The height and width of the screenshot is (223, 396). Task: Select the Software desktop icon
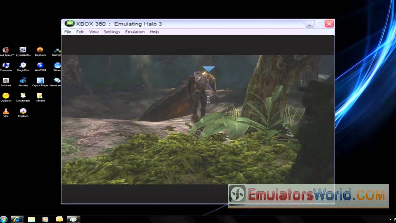tap(6, 82)
